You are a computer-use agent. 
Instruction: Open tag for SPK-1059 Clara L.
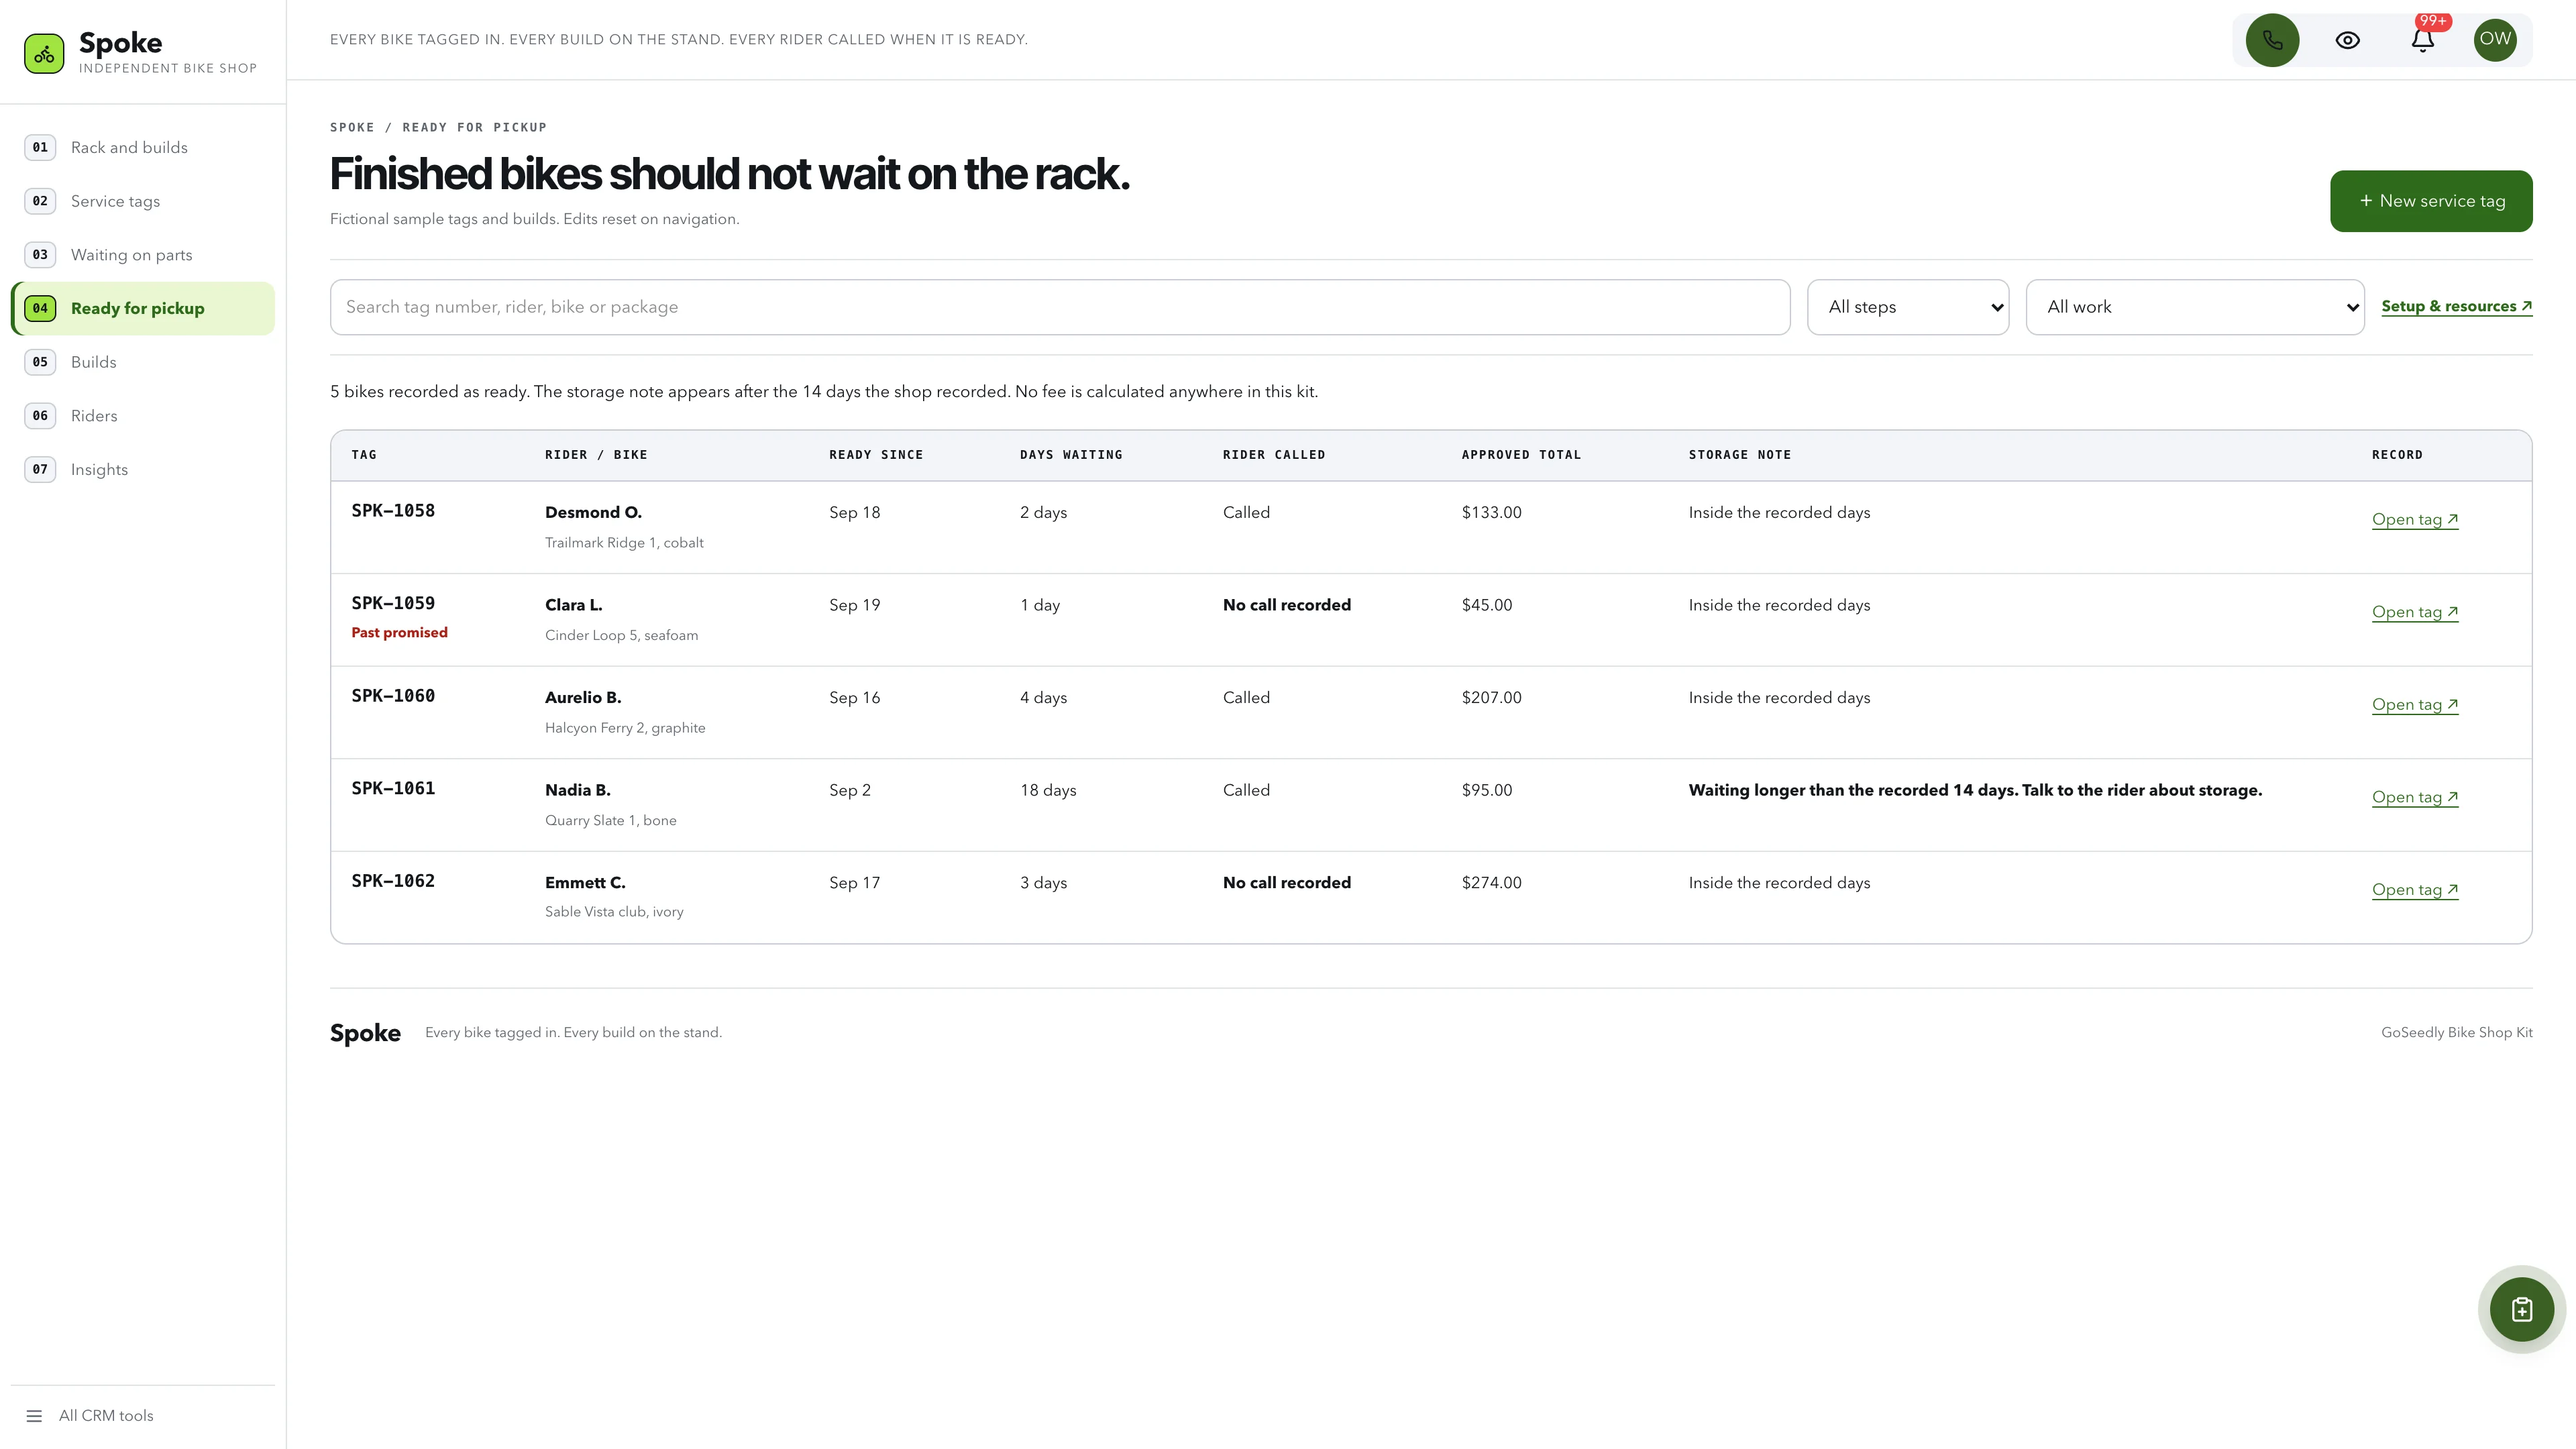coord(2414,612)
